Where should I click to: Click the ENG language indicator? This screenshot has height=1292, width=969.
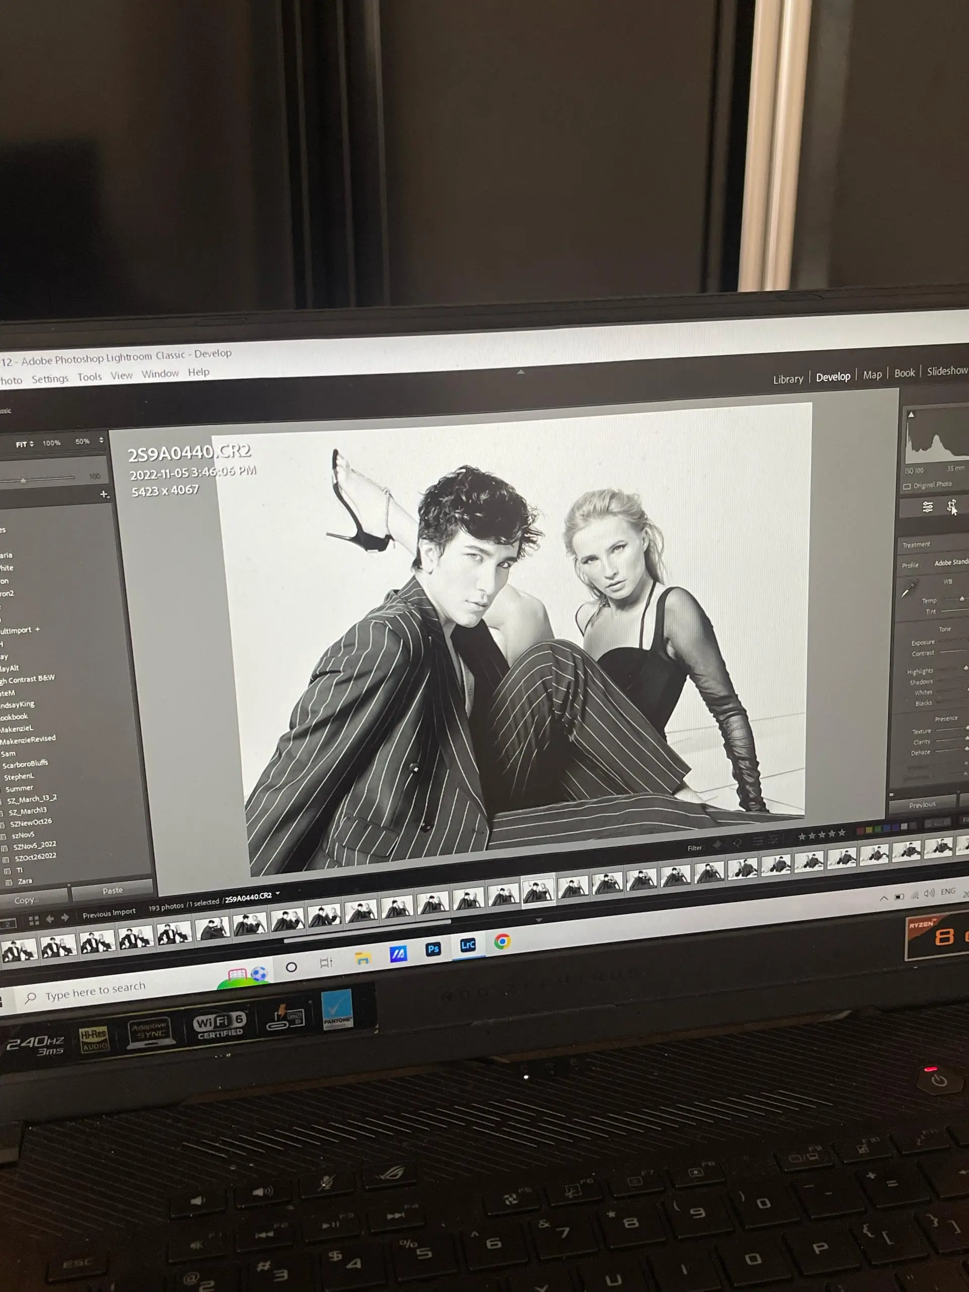(948, 891)
